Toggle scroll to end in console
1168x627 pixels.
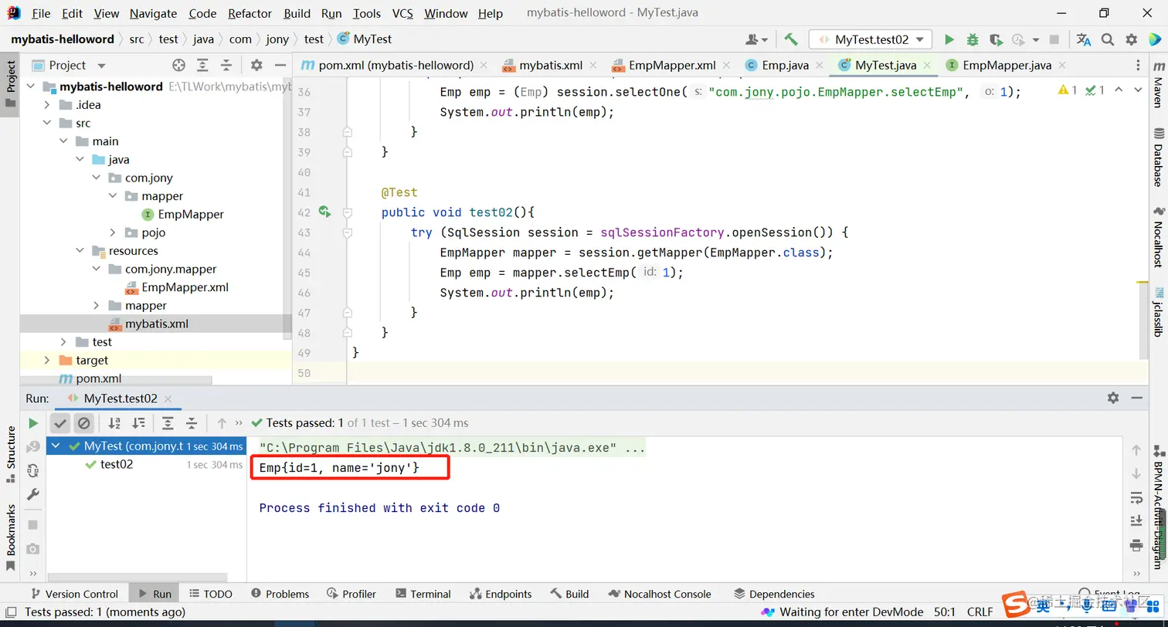pyautogui.click(x=1136, y=520)
